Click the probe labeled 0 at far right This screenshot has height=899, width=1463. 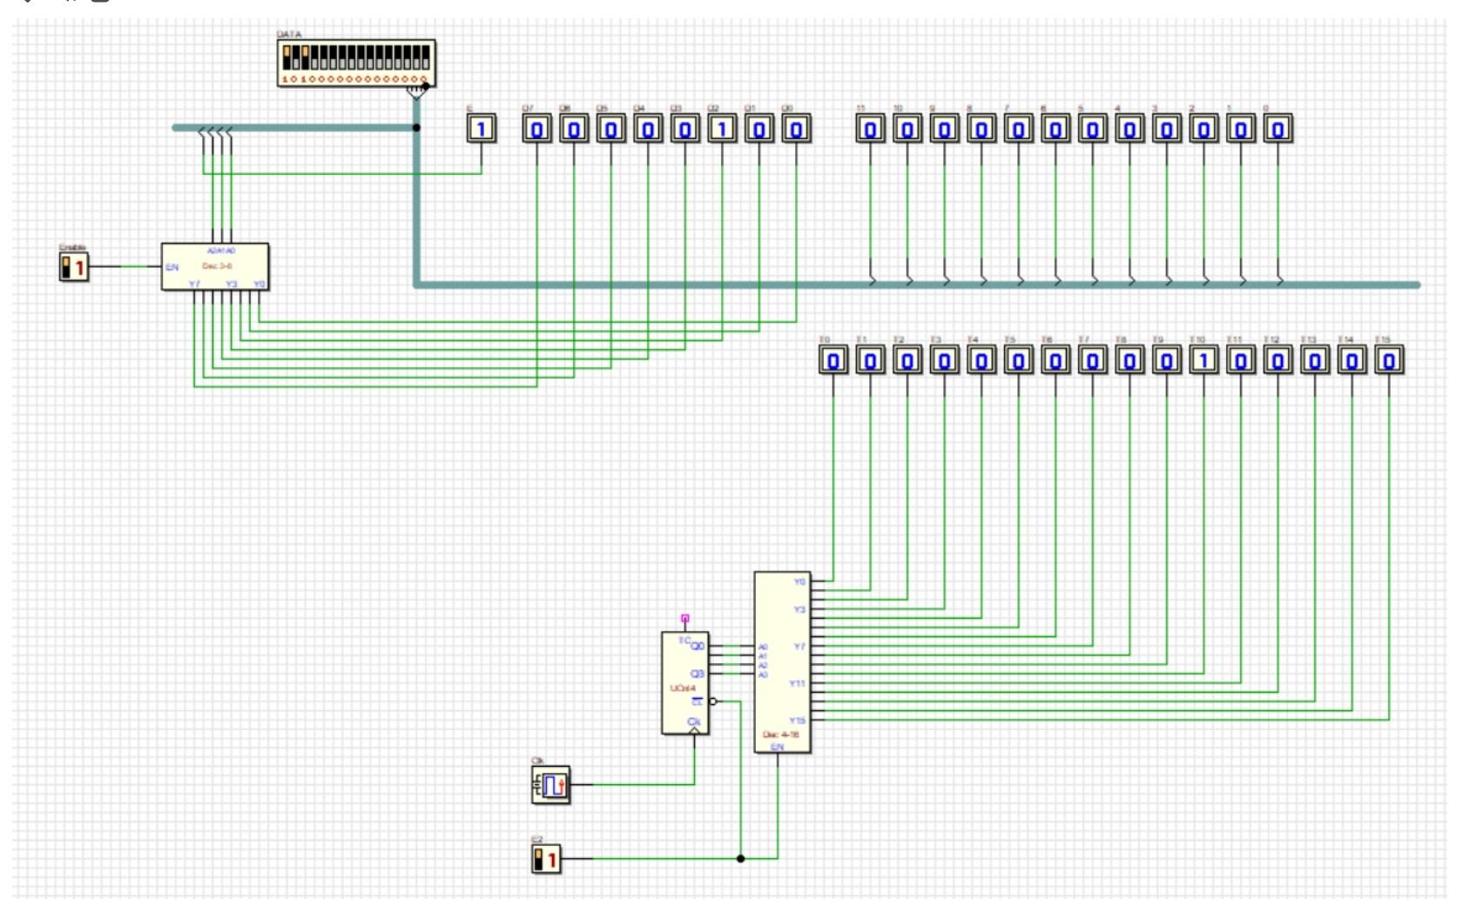pos(1276,131)
